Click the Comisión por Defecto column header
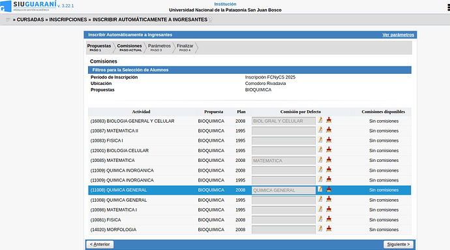The width and height of the screenshot is (450, 250). tap(301, 112)
